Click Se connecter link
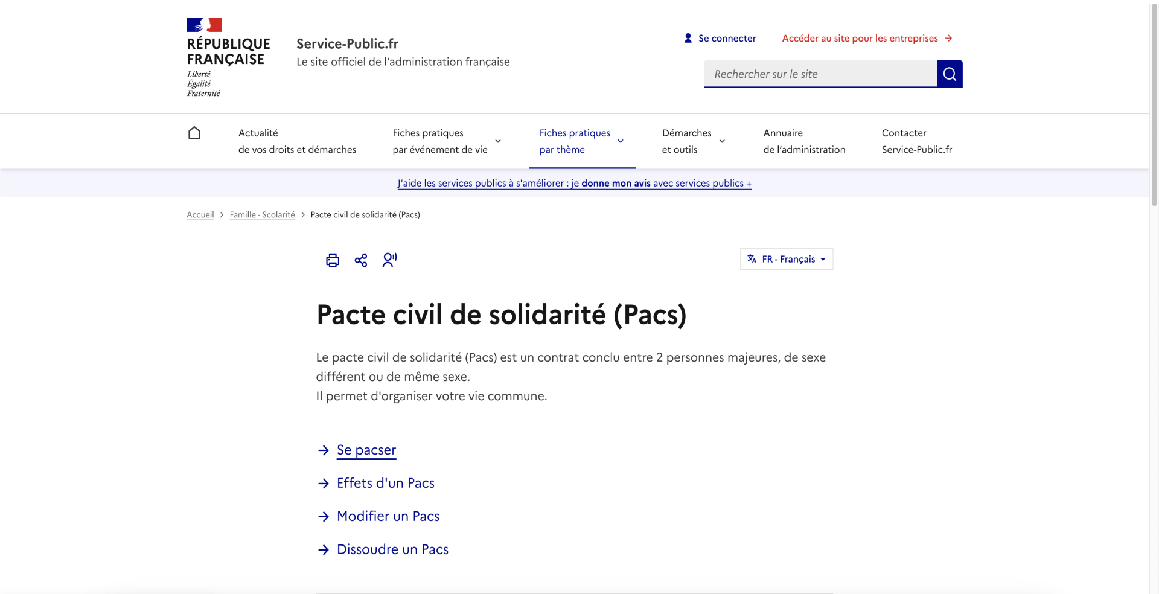The width and height of the screenshot is (1159, 594). (x=727, y=38)
